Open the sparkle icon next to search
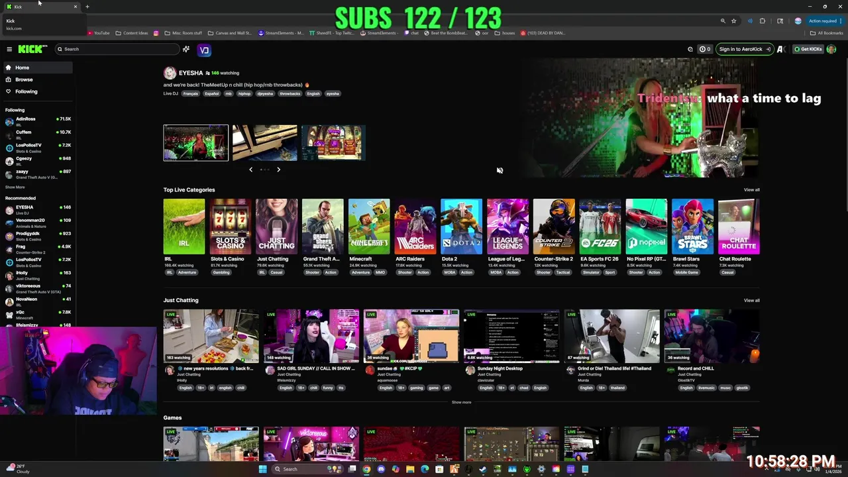 (186, 49)
